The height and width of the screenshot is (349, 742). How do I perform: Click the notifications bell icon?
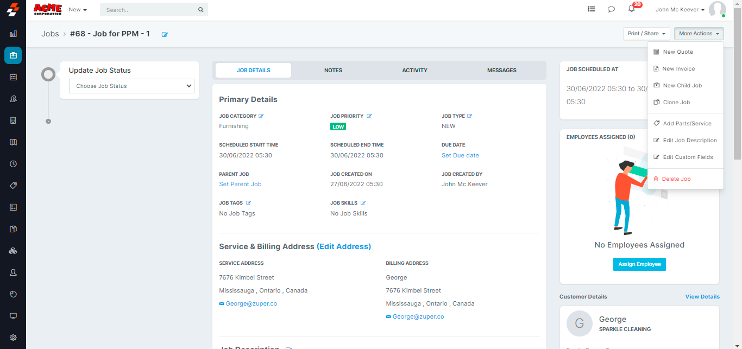coord(631,9)
